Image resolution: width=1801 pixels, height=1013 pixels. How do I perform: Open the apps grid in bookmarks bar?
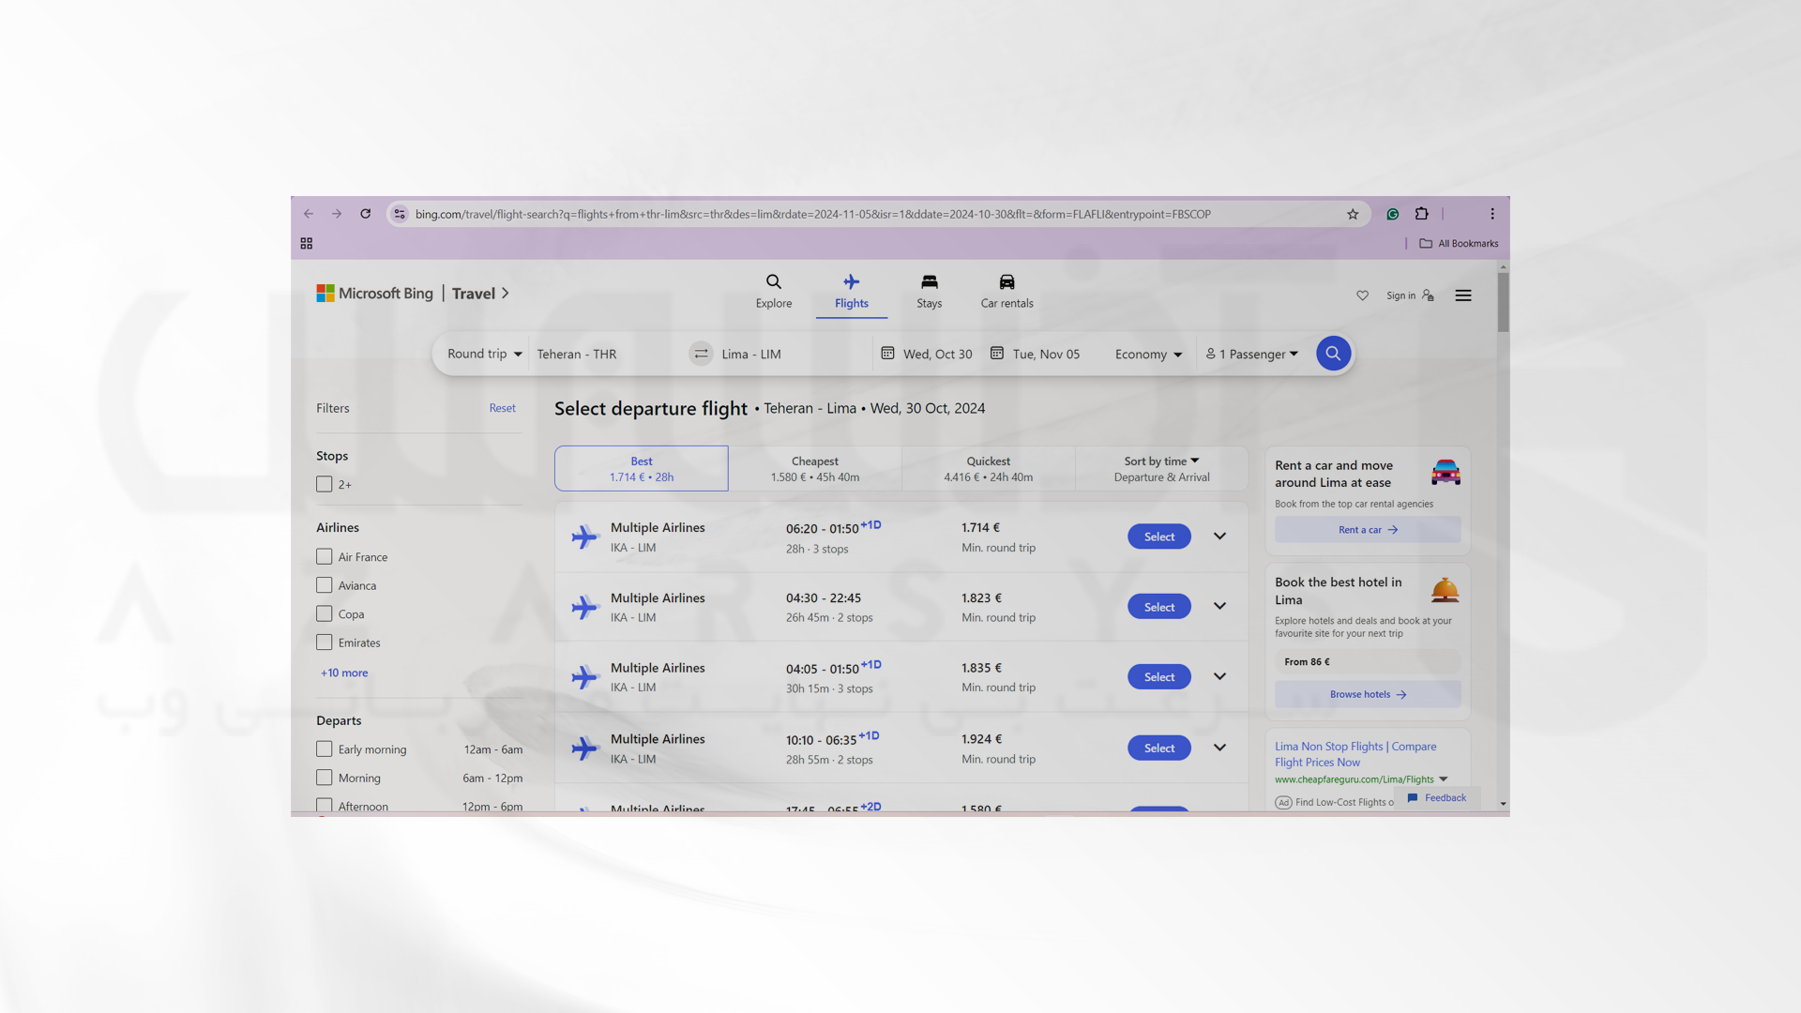307,243
